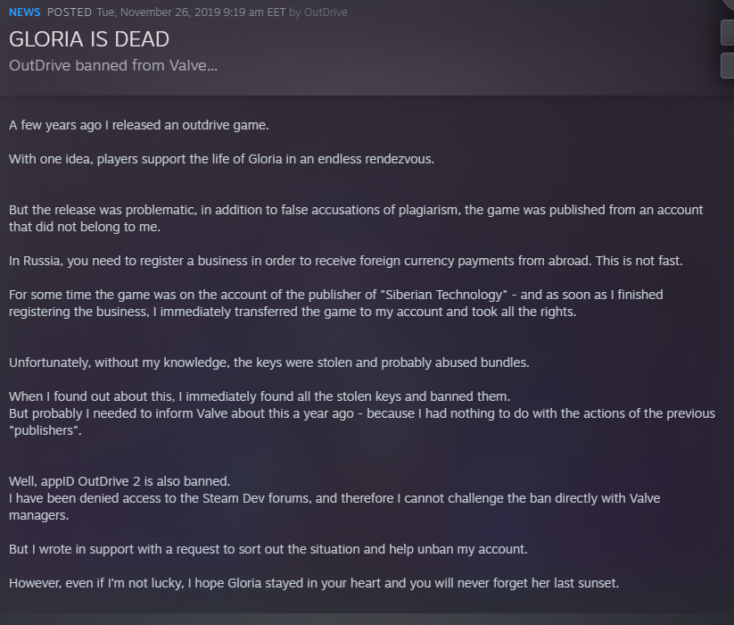Click the line about stolen keys and abused bundles
734x625 pixels.
(269, 362)
